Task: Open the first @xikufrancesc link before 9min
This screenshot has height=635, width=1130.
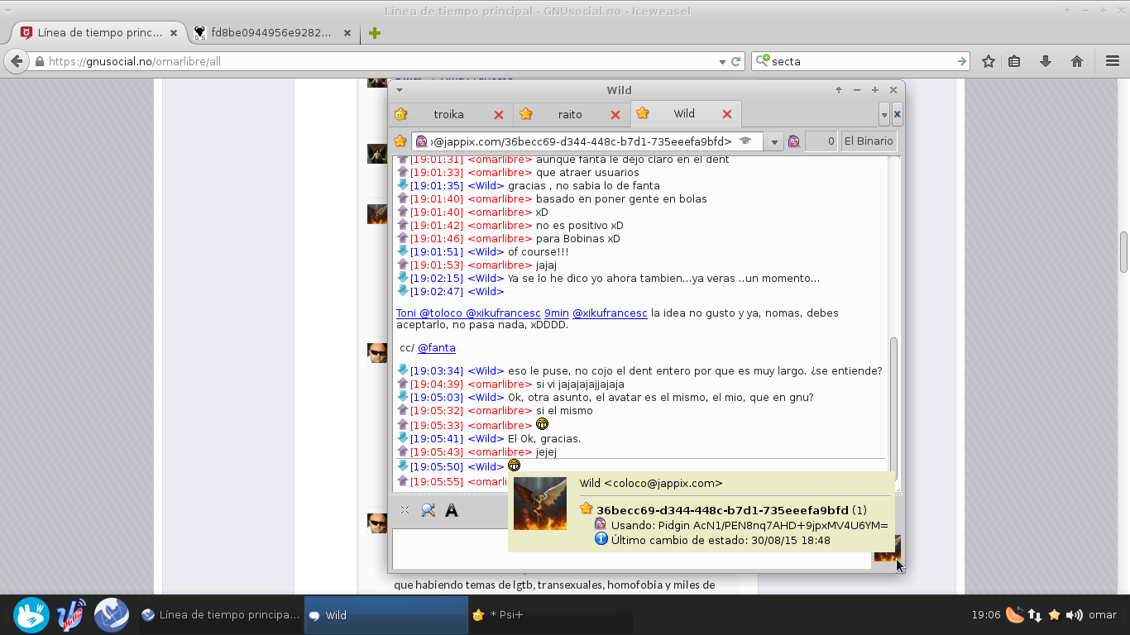Action: click(x=503, y=313)
